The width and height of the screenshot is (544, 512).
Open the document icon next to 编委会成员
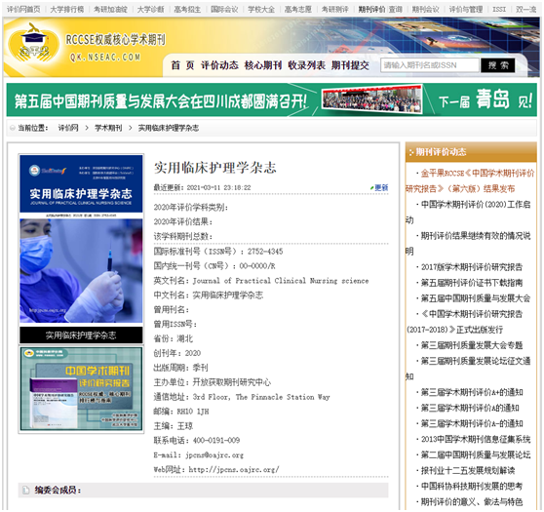point(26,491)
